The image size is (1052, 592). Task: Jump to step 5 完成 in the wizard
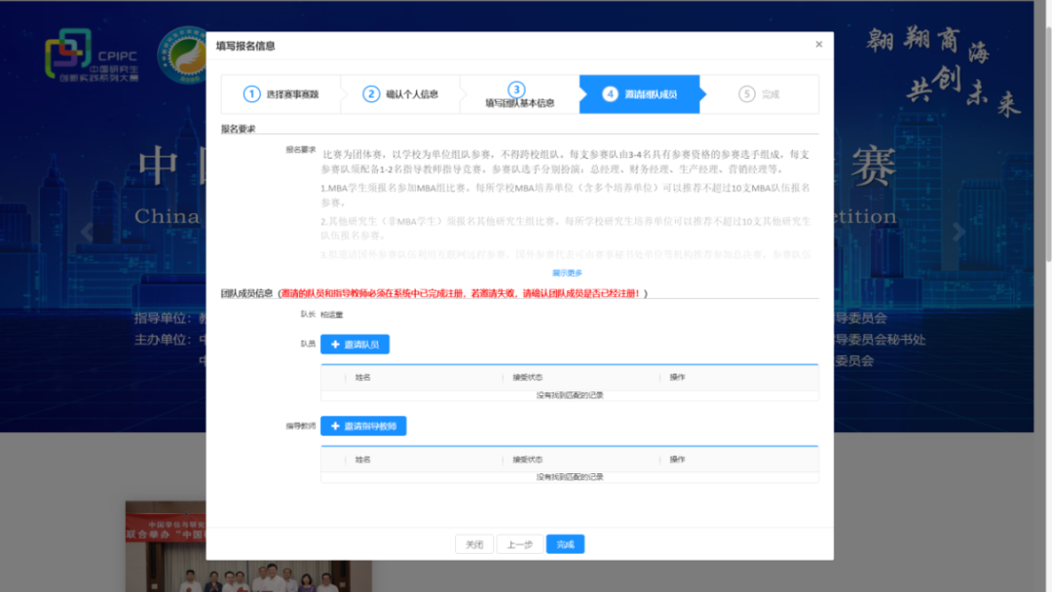point(760,94)
